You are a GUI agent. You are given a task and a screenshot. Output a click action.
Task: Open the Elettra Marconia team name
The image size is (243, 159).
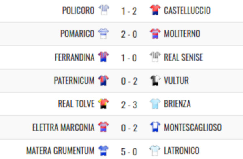click(x=64, y=127)
